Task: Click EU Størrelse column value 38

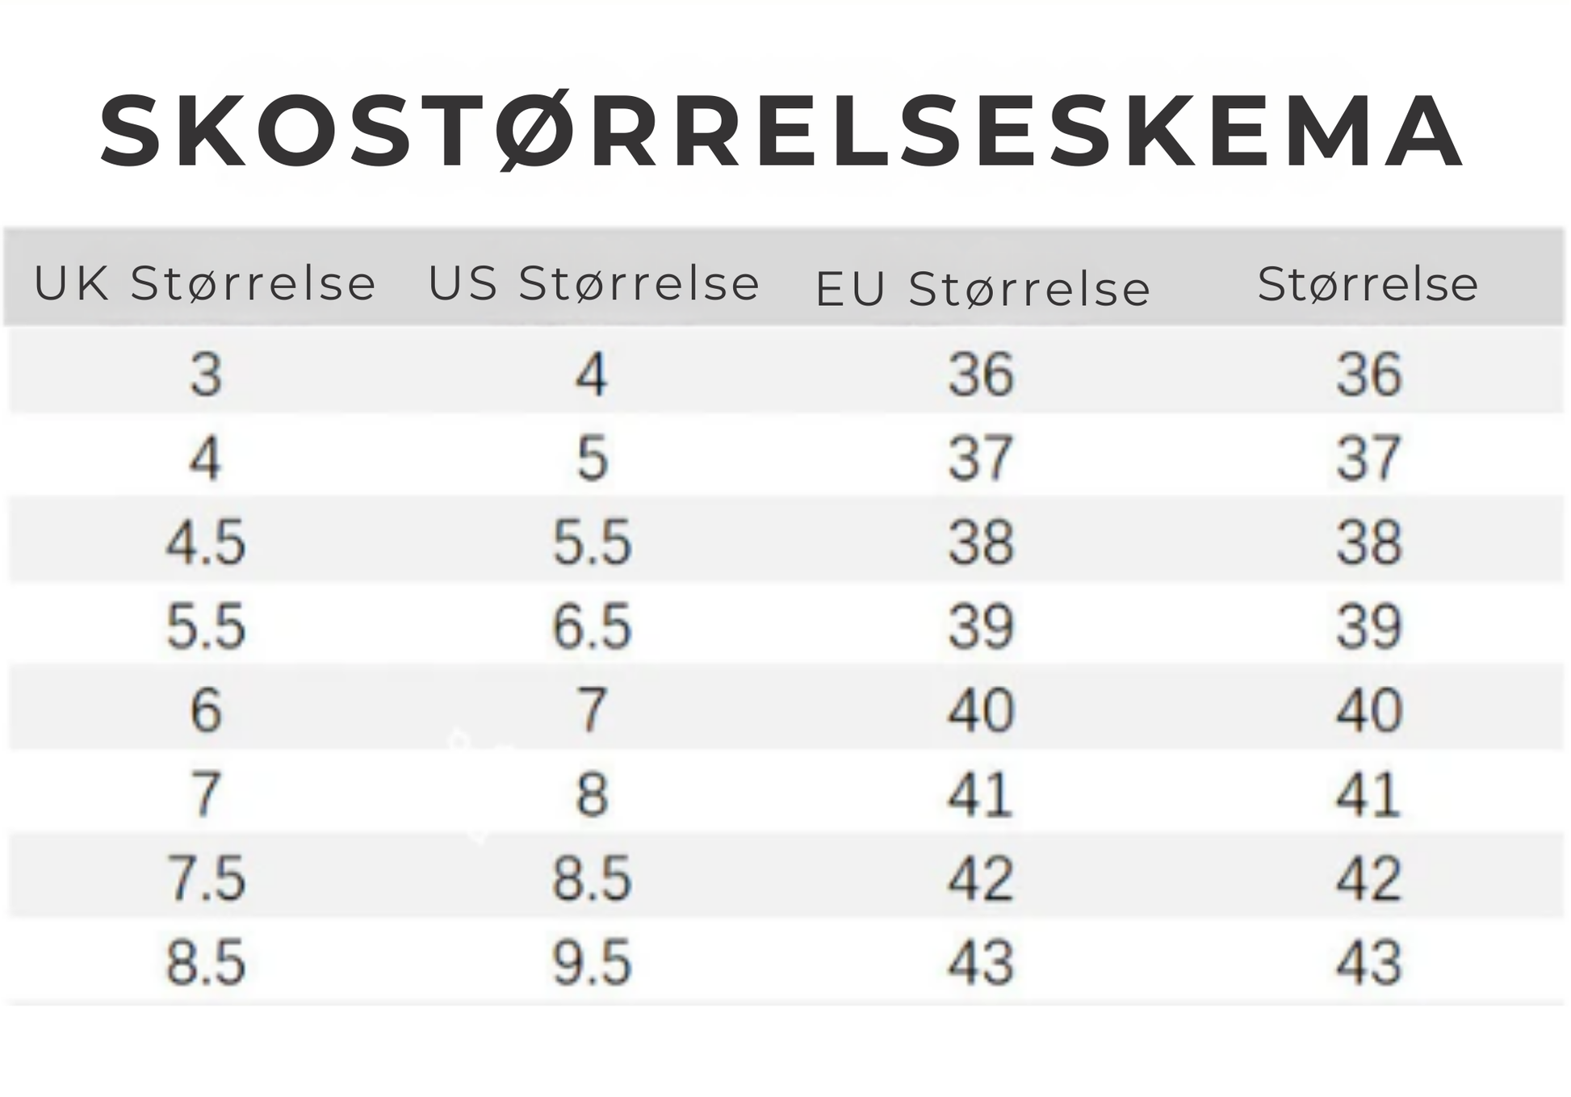Action: pyautogui.click(x=981, y=542)
